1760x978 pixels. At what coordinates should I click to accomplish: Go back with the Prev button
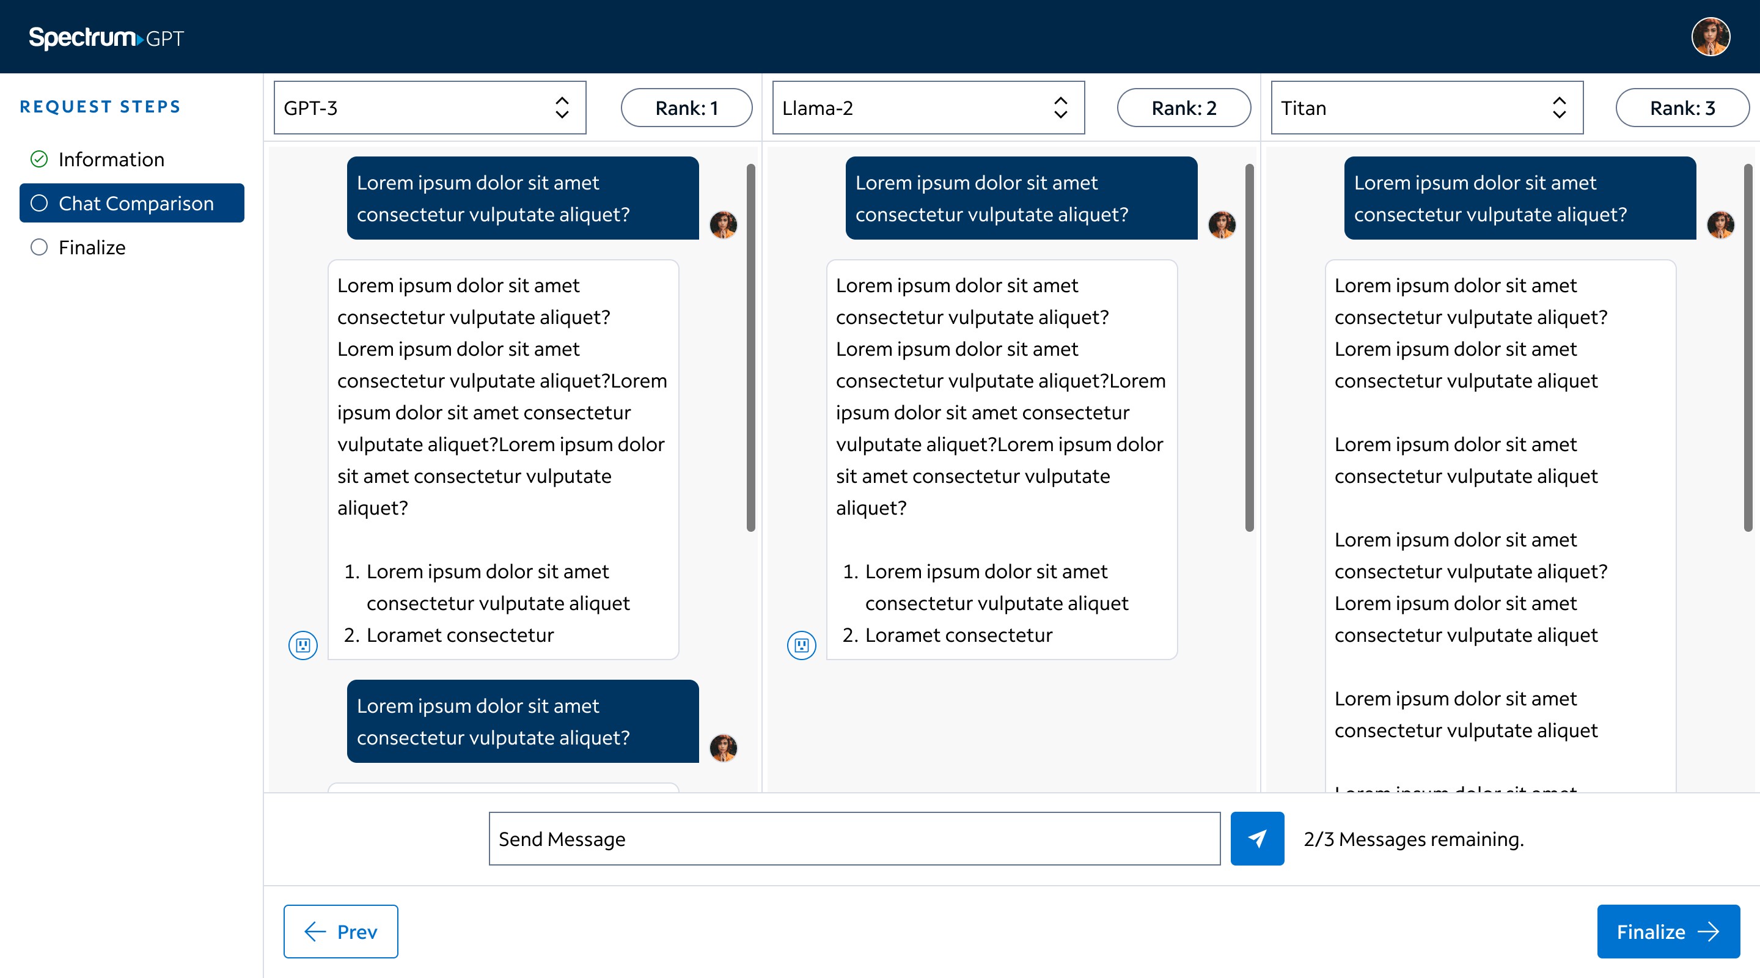click(340, 931)
